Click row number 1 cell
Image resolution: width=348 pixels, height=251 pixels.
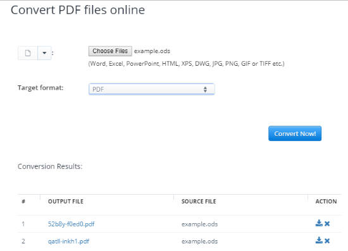(x=23, y=224)
